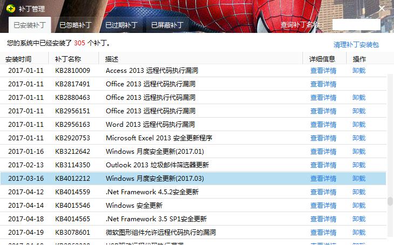Uninstall patch KB3212642

pyautogui.click(x=359, y=152)
